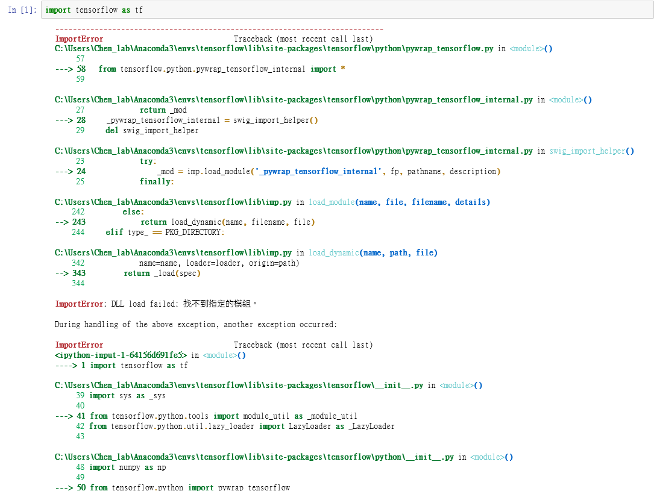Click 'load_module(name, file, filename, details)' text
This screenshot has height=491, width=657.
399,202
